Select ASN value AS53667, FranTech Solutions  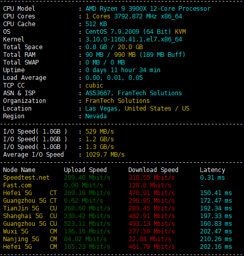(x=134, y=93)
